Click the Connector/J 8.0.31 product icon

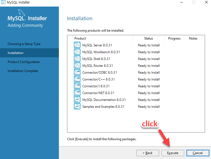pos(77,86)
